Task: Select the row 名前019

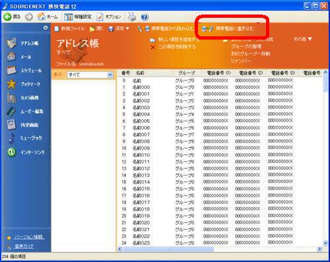Action: (220, 216)
